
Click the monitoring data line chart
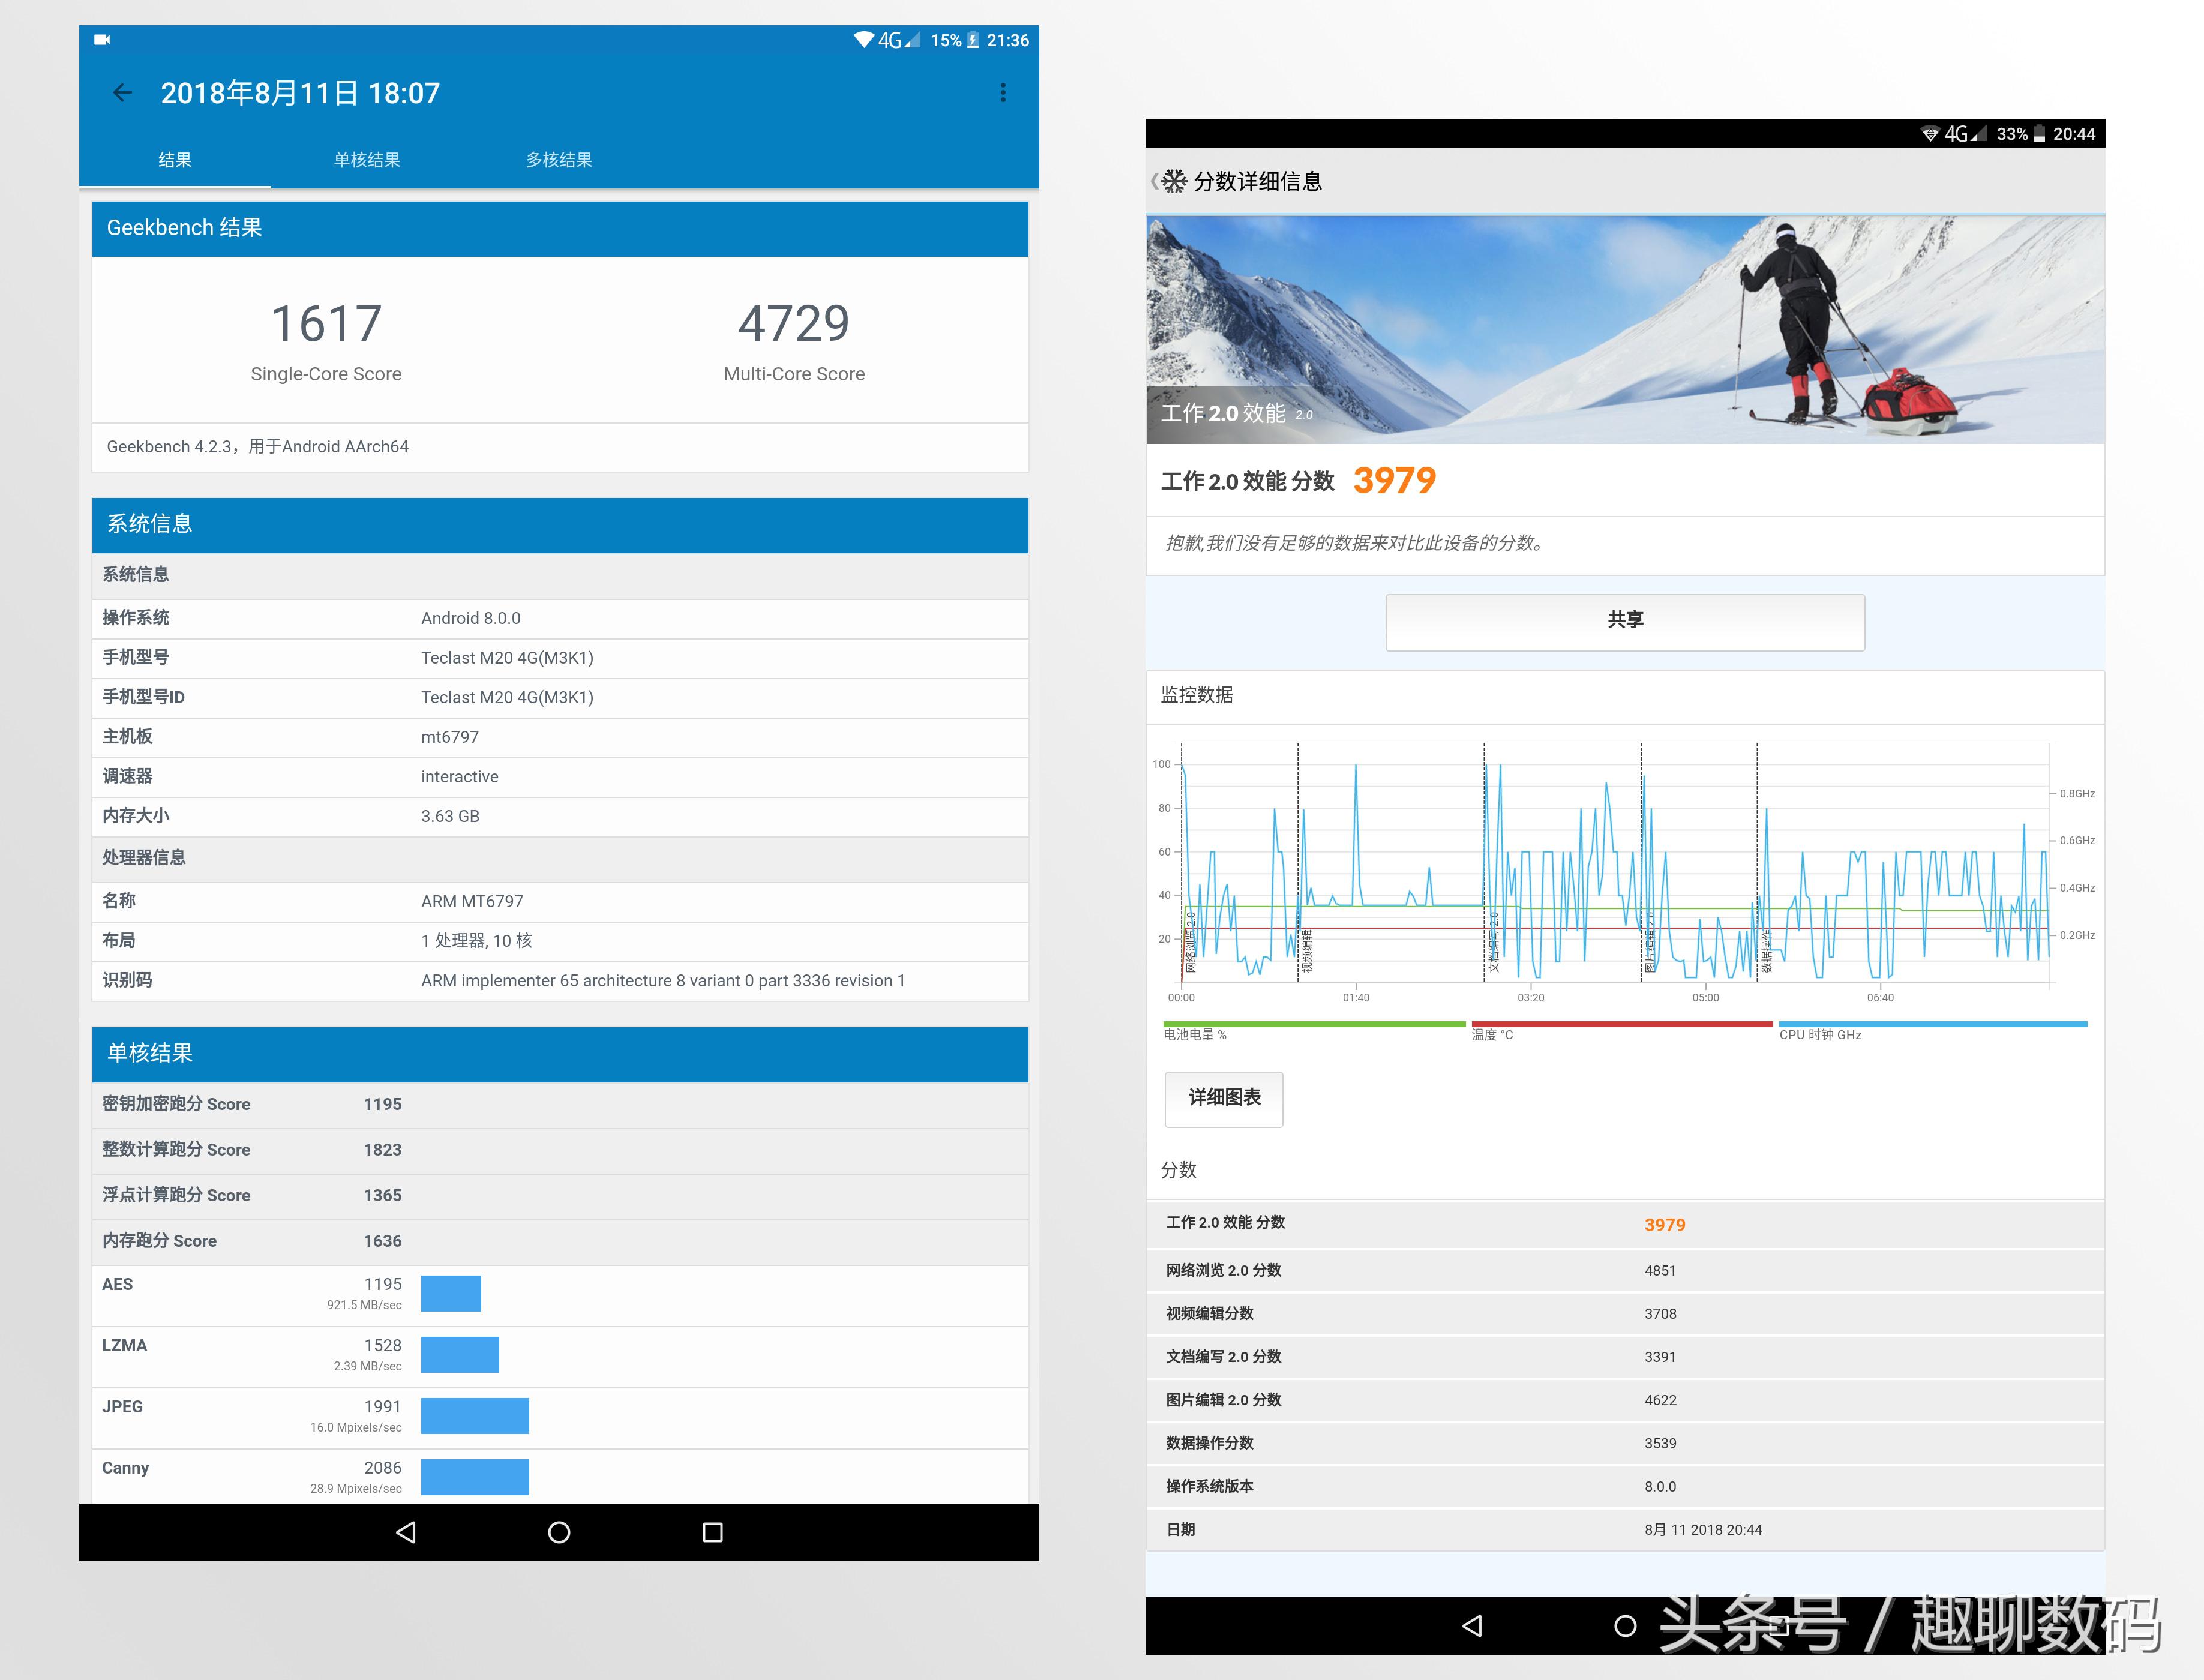pos(1615,865)
